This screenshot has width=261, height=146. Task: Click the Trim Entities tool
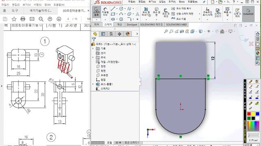coord(146,12)
